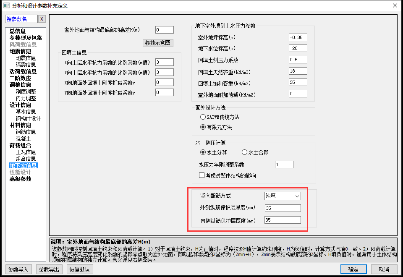This screenshot has width=403, height=277.
Task: Confirm with the 确定 button
Action: pos(353,269)
